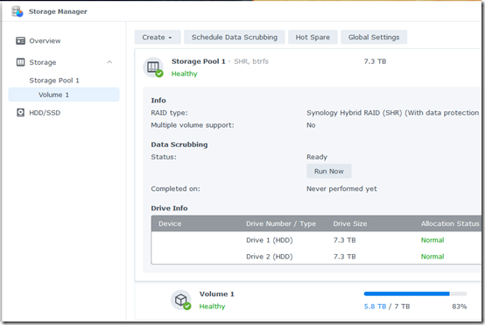Viewport: 485px width, 325px height.
Task: Go to Overview in sidebar
Action: (45, 41)
